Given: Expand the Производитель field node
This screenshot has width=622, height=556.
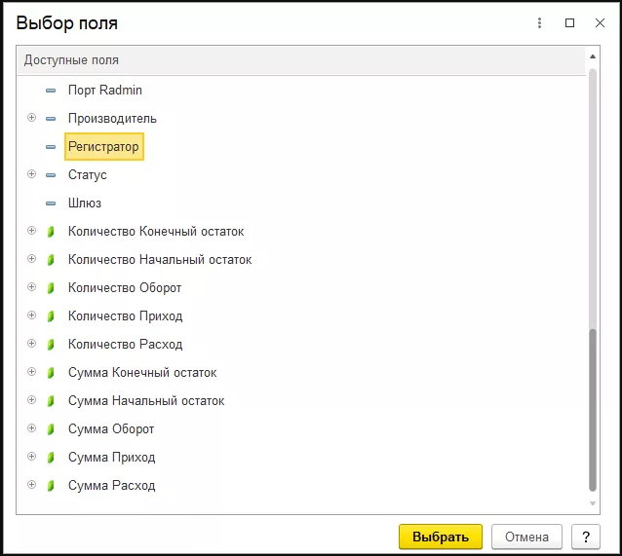Looking at the screenshot, I should (x=31, y=118).
